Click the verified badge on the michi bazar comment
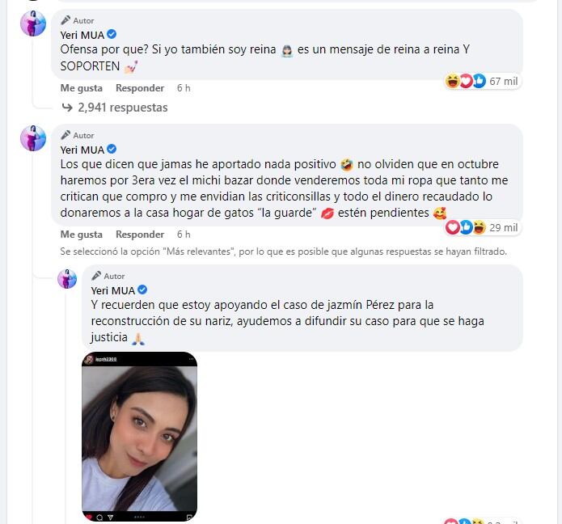The width and height of the screenshot is (562, 524). [x=112, y=149]
